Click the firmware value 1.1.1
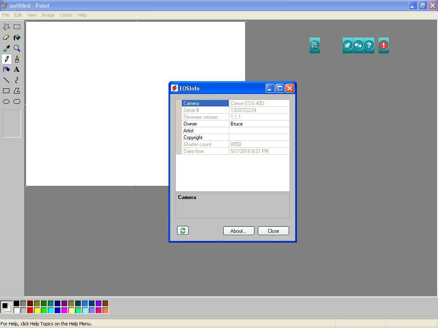438x328 pixels. [x=236, y=117]
